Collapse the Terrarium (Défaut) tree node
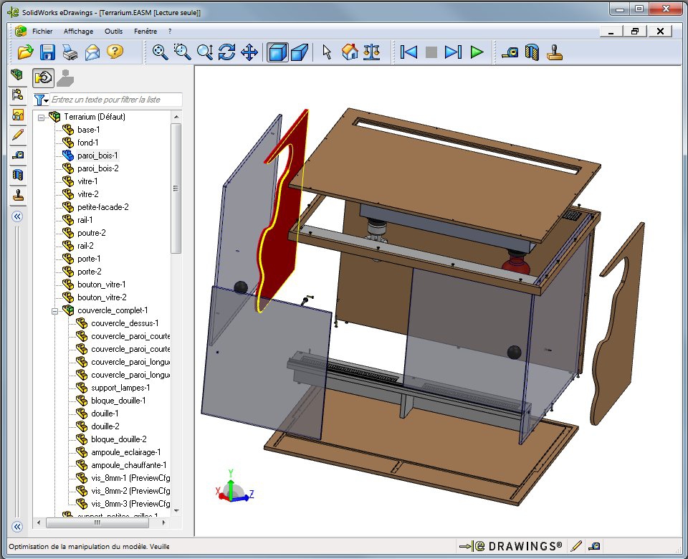This screenshot has width=688, height=559. coord(42,117)
